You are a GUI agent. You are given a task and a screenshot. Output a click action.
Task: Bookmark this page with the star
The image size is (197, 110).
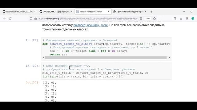click(x=155, y=18)
